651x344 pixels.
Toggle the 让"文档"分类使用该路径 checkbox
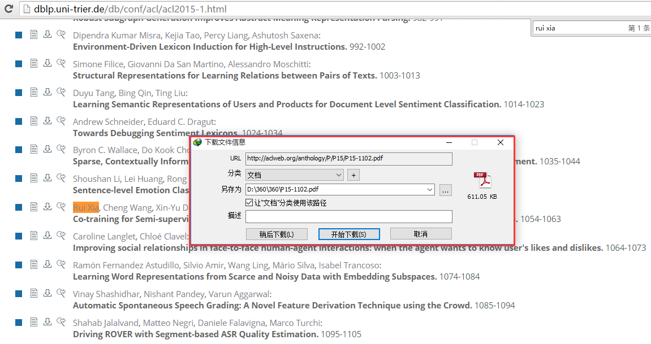249,203
